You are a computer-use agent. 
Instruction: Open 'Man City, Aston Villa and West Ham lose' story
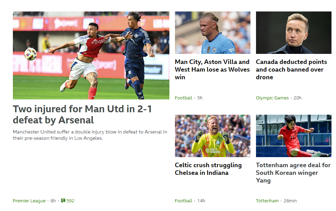click(212, 70)
